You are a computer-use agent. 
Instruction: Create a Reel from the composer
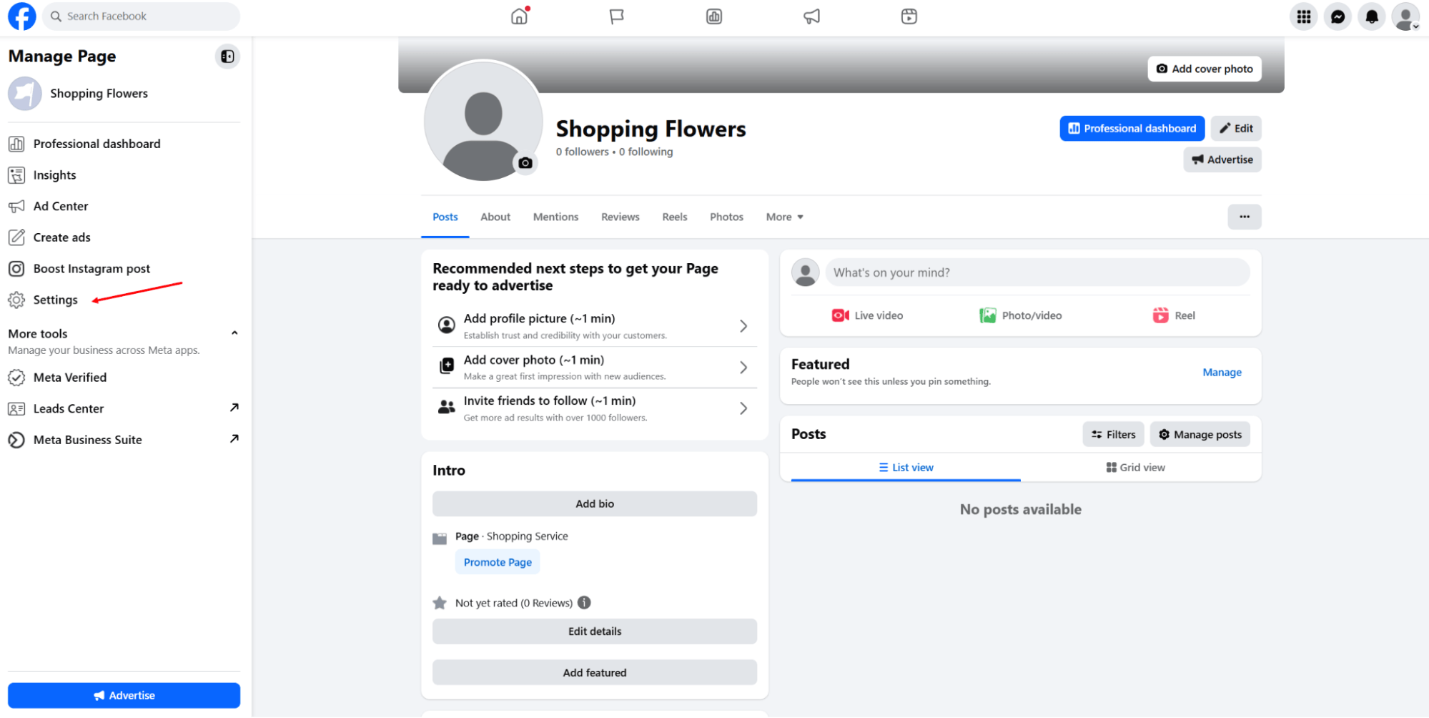1173,315
